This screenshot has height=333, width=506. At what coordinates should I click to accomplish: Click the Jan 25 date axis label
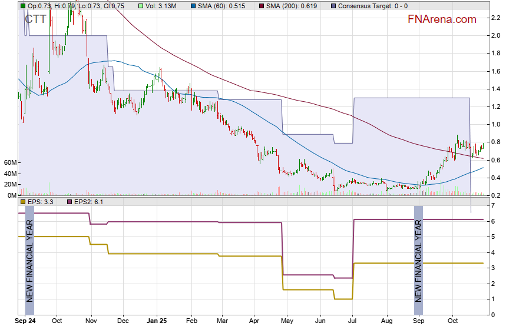pyautogui.click(x=157, y=321)
